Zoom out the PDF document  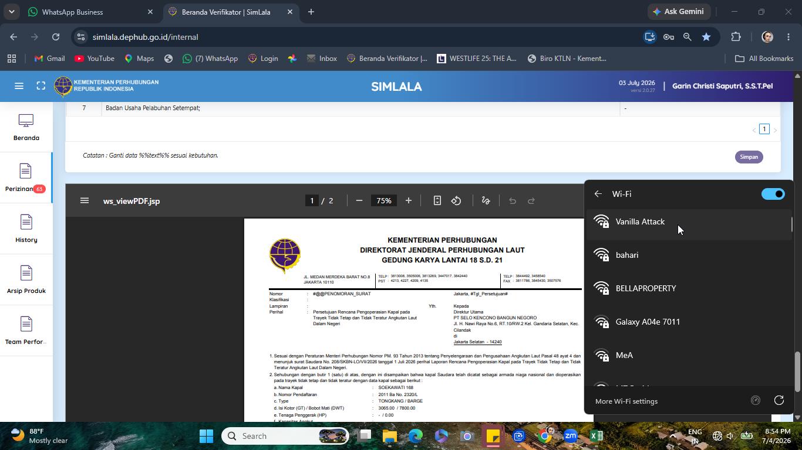click(x=359, y=201)
